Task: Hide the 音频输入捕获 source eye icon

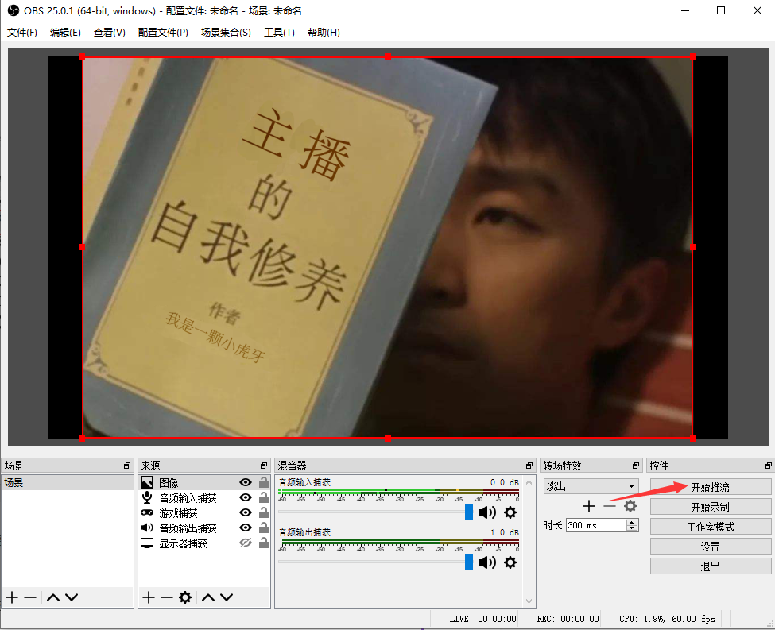Action: click(x=246, y=497)
